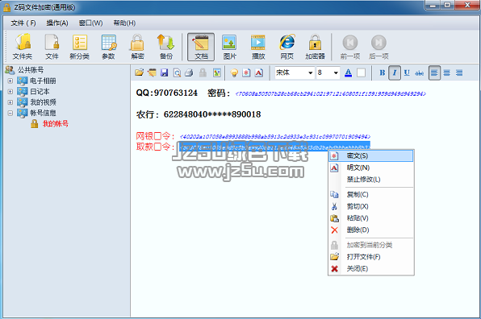This screenshot has width=481, height=319.
Task: Click the light bulb icon
Action: point(234,72)
